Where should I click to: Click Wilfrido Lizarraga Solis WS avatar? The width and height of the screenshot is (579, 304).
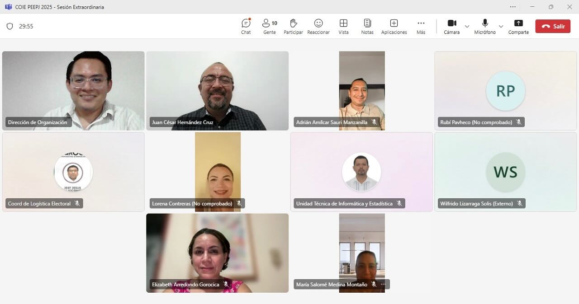(x=505, y=172)
